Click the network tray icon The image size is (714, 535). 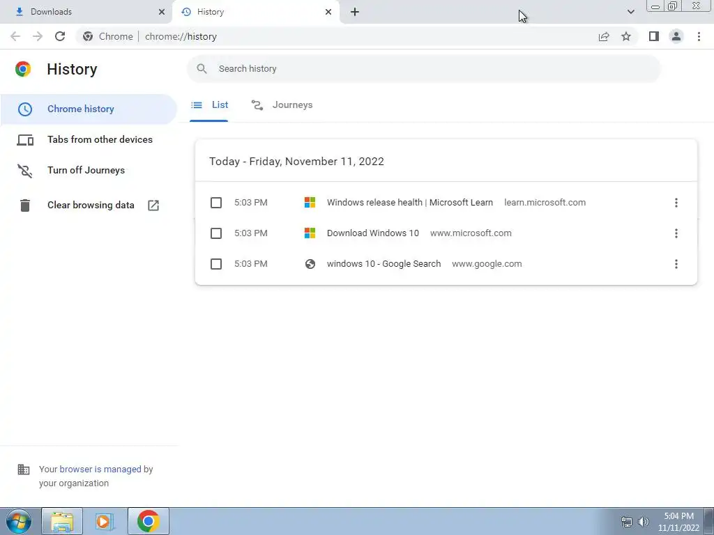pyautogui.click(x=627, y=522)
